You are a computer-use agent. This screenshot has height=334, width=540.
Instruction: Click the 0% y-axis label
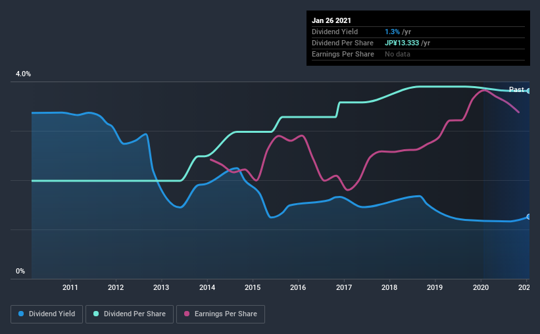tap(20, 272)
